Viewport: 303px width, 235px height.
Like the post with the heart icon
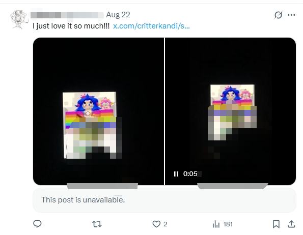point(156,224)
